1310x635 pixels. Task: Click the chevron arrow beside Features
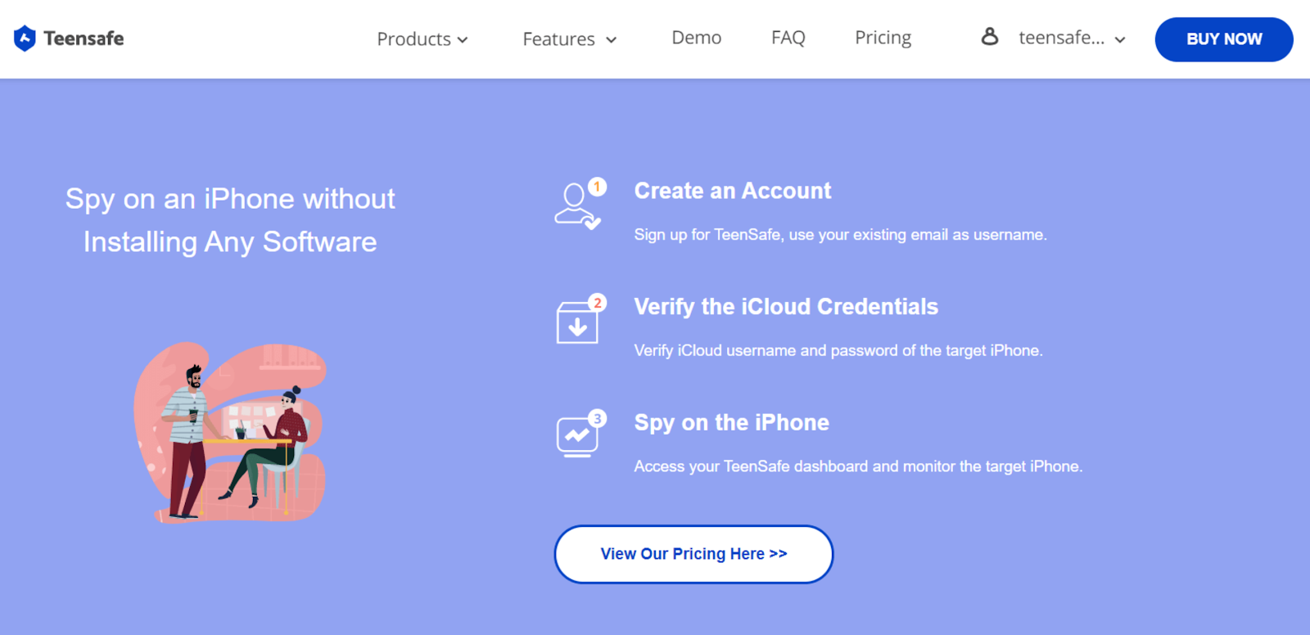coord(611,40)
